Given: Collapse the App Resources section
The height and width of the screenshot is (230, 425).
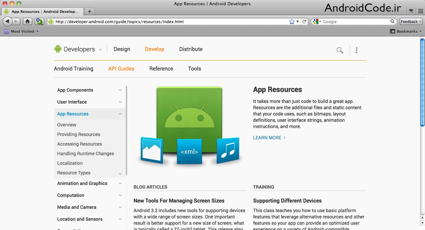Looking at the screenshot, I should pyautogui.click(x=120, y=114).
